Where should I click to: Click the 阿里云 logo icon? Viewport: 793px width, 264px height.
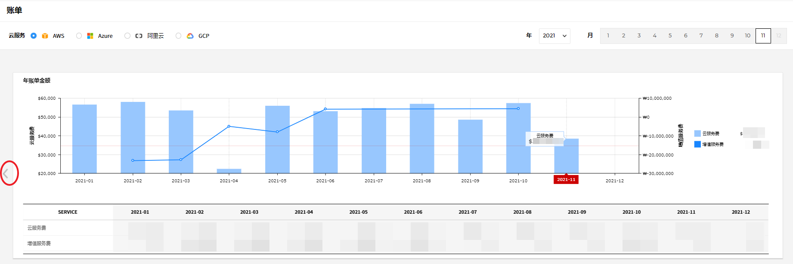click(139, 36)
